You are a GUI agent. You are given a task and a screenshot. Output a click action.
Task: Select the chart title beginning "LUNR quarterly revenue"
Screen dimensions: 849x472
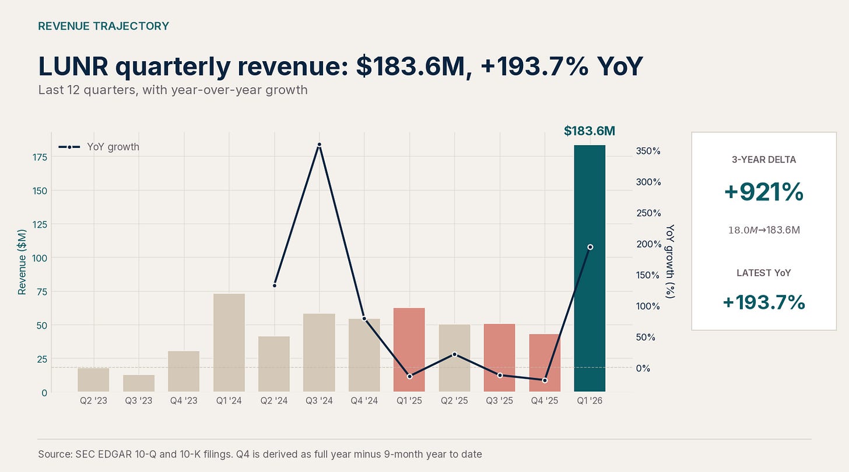[x=340, y=66]
